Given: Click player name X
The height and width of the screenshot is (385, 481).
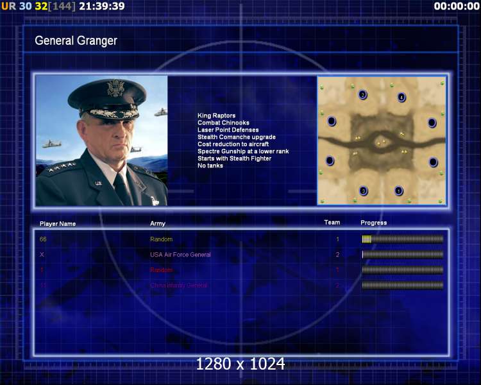Looking at the screenshot, I should 42,255.
